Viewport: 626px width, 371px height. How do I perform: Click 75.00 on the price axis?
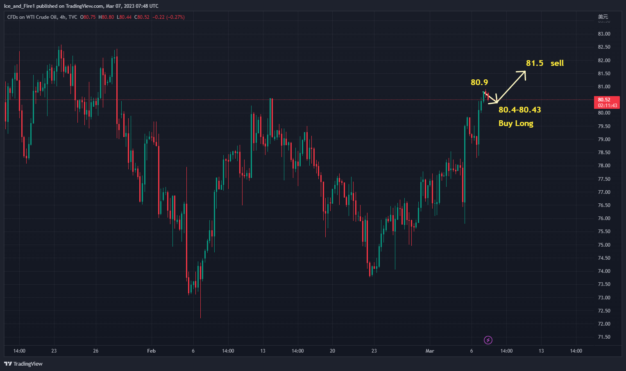point(604,245)
